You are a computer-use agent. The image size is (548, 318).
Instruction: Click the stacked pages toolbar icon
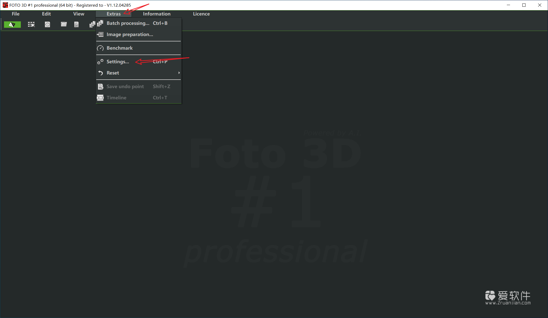click(92, 25)
